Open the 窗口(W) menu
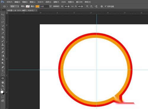This screenshot has height=109, width=148. point(79,2)
